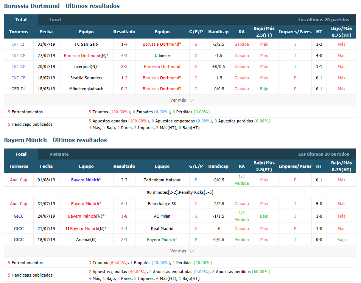Open INT CF tournament link dated 27/07/19
Screen dimensions: 361x283
19,56
